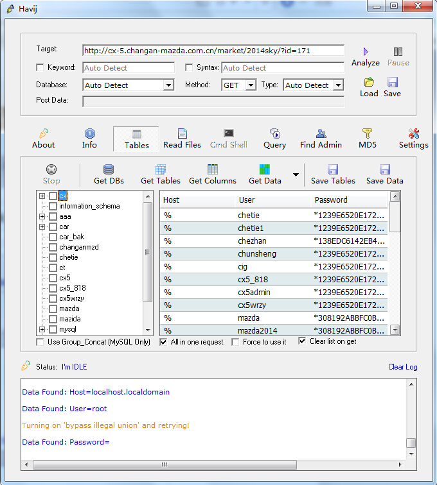Click the results table scroll down arrow
Image resolution: width=437 pixels, height=485 pixels.
pos(395,330)
